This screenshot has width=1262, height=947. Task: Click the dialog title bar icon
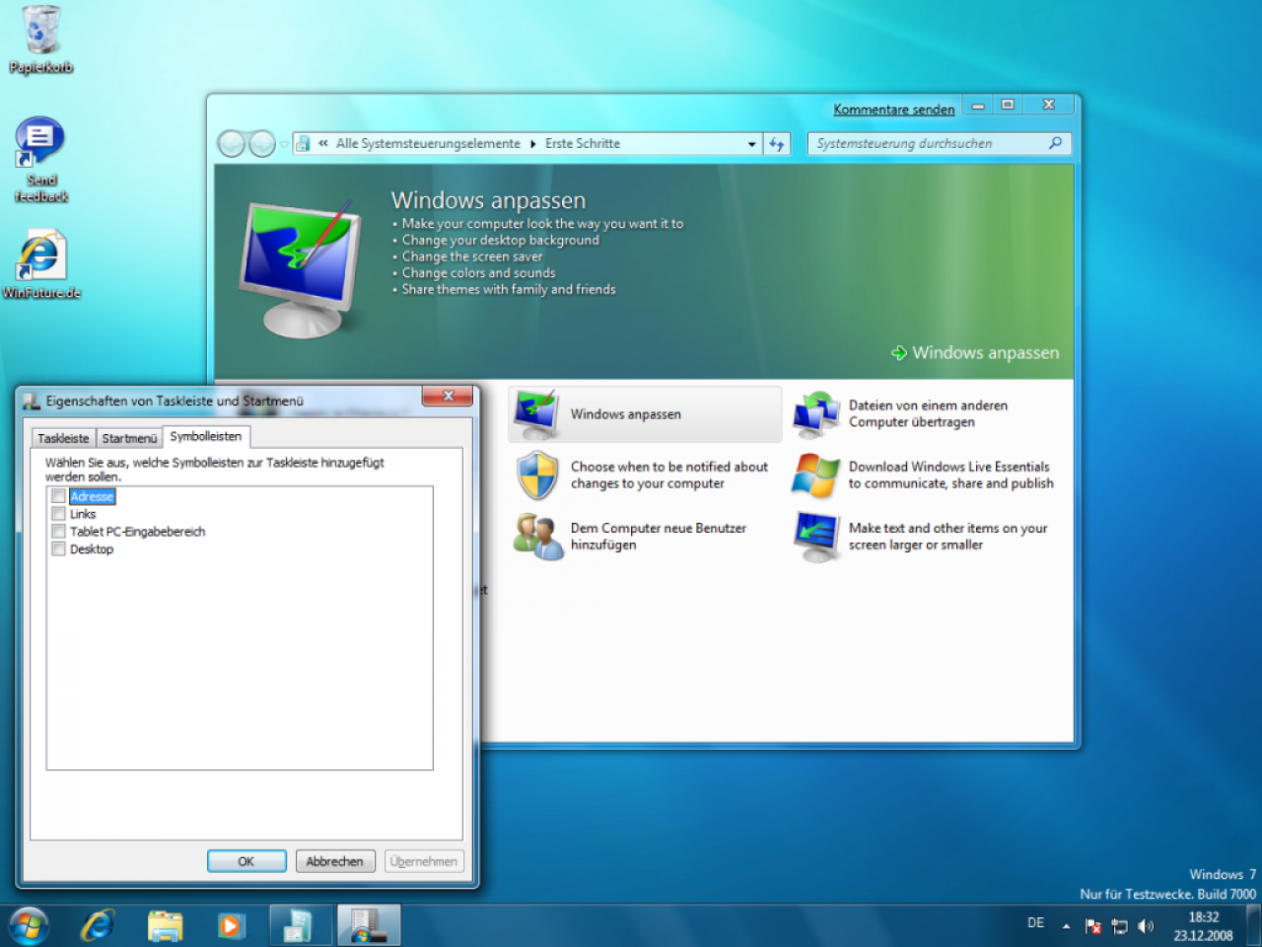pyautogui.click(x=32, y=401)
